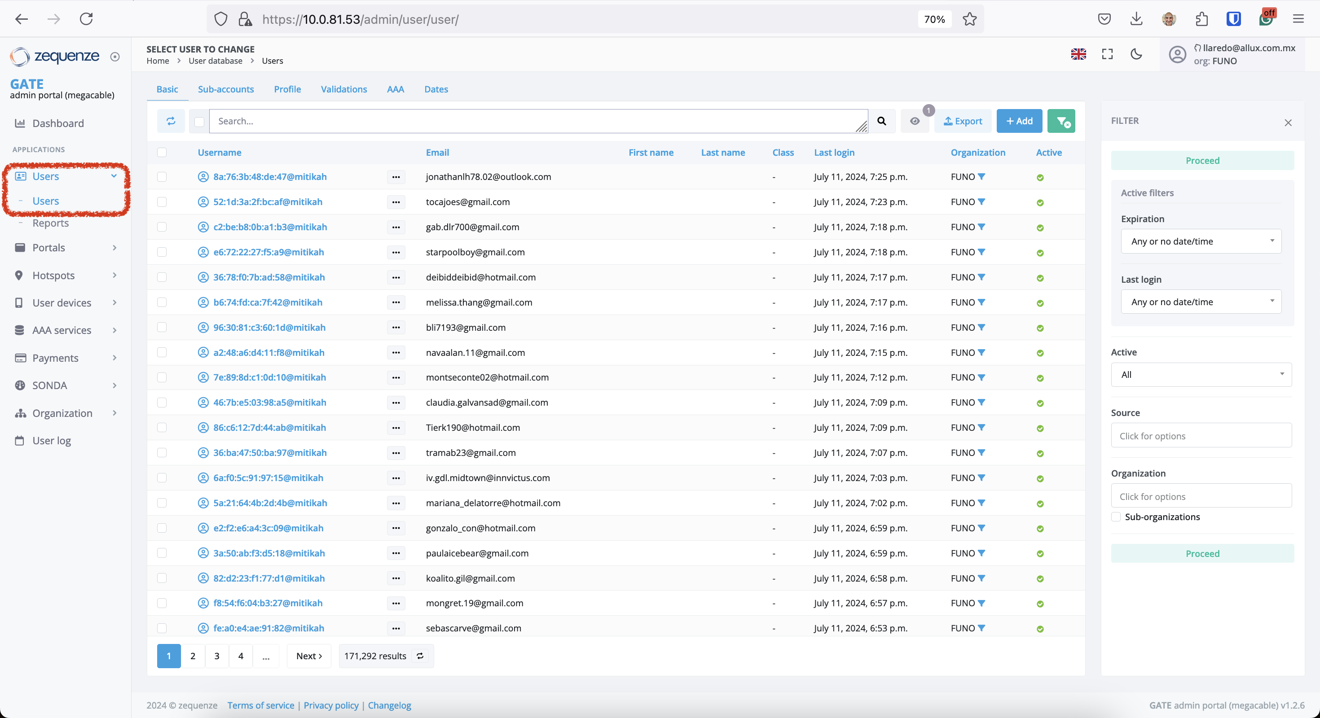The width and height of the screenshot is (1320, 718).
Task: Toggle dark mode moon icon
Action: pos(1136,54)
